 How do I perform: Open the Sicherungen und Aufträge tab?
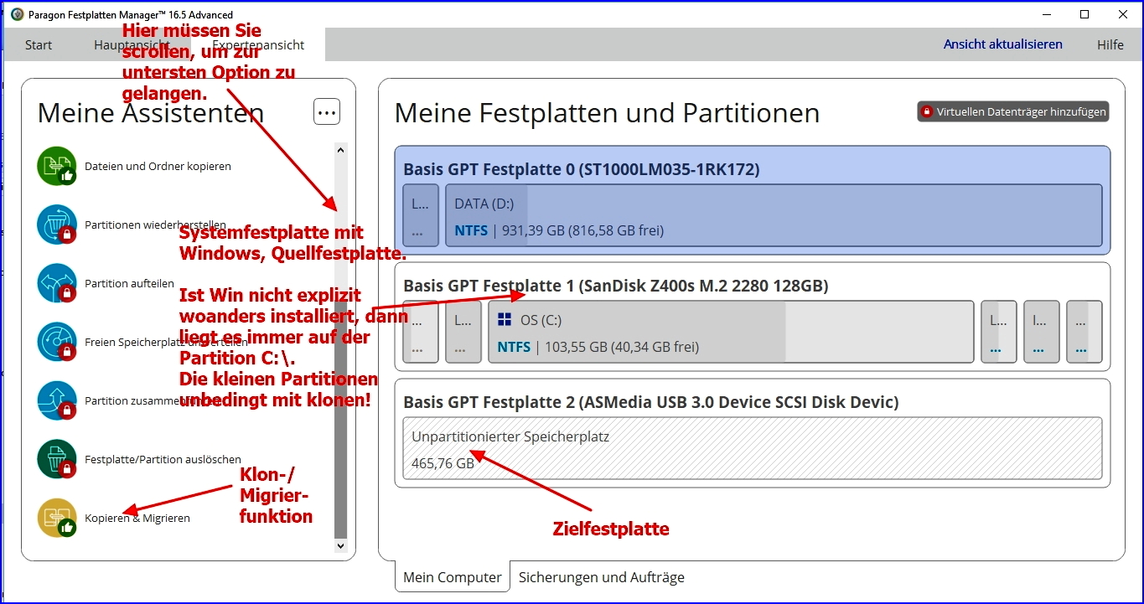tap(601, 577)
